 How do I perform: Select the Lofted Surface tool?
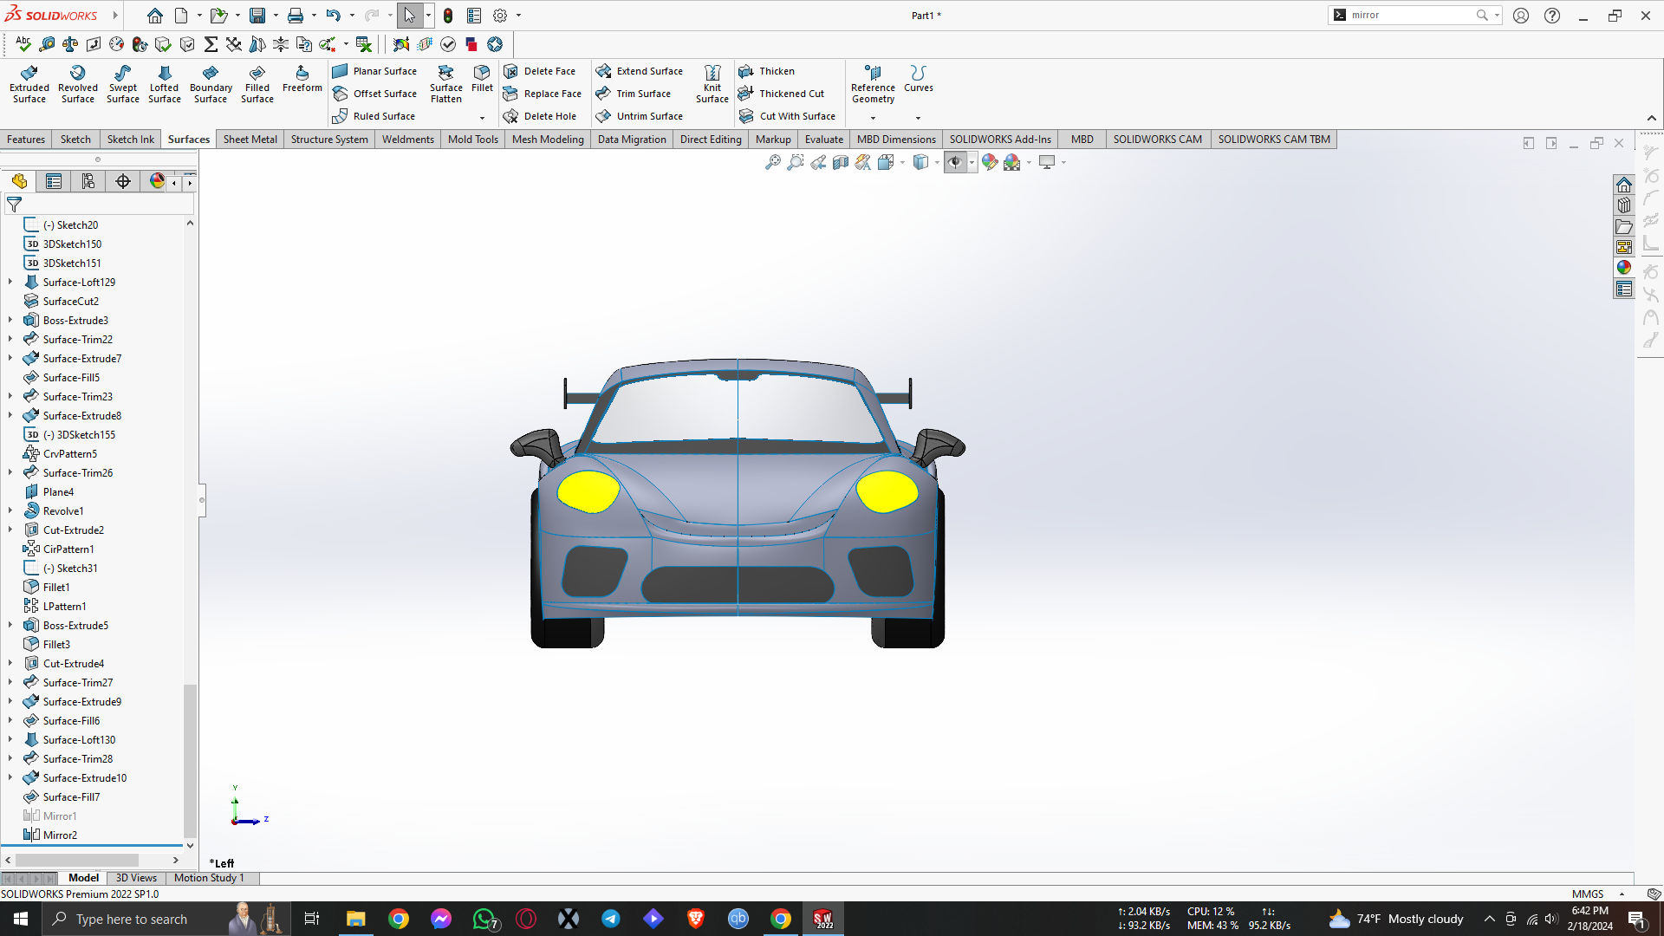(164, 83)
